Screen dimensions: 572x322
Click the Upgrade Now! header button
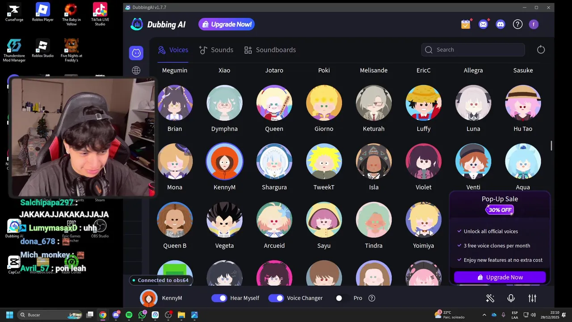point(227,25)
